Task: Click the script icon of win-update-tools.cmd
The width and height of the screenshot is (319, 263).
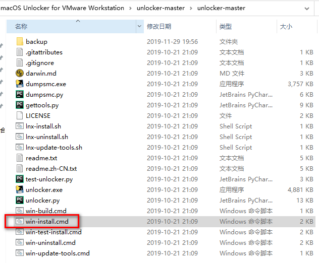Action: (x=20, y=253)
